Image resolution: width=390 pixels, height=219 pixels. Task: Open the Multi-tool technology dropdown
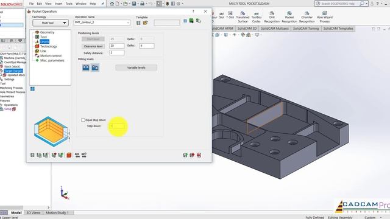click(x=51, y=23)
